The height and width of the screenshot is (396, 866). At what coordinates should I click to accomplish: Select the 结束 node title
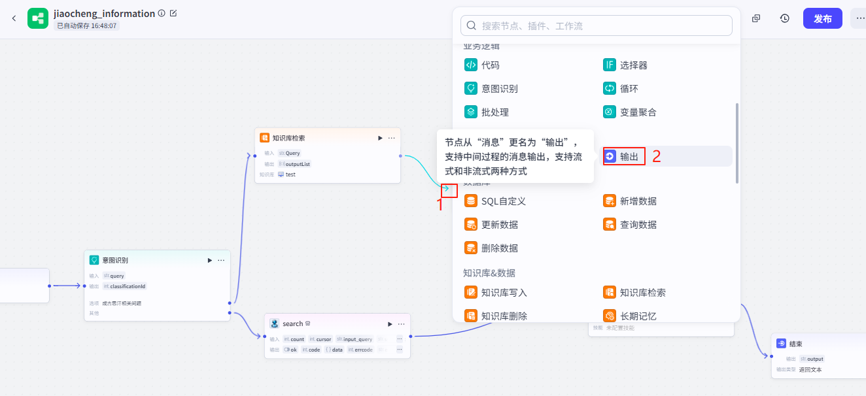pos(796,344)
